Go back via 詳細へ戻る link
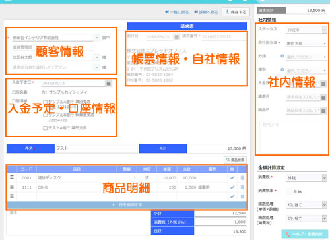Image resolution: width=330 pixels, height=240 pixels. 206,12
